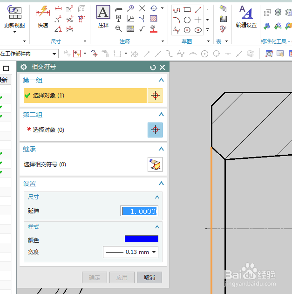
Task: Open the center mark dropdown arrow
Action: [x=163, y=8]
